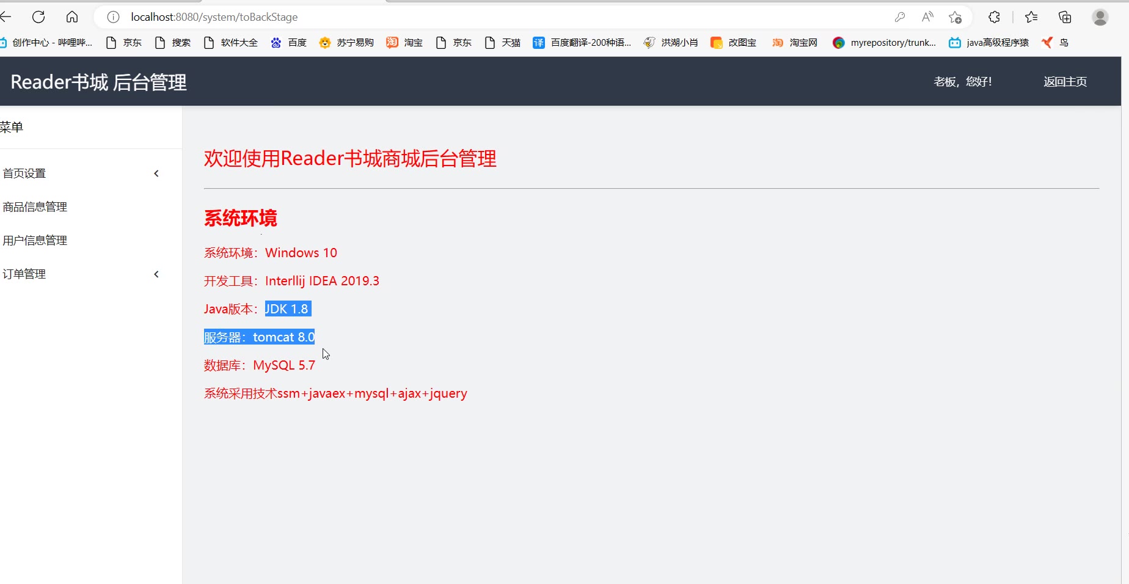Viewport: 1129px width, 584px height.
Task: Click 系统环境：Windows 10 text
Action: (x=271, y=253)
